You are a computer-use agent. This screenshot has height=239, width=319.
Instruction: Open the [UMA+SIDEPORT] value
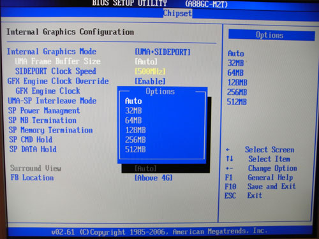(x=163, y=52)
